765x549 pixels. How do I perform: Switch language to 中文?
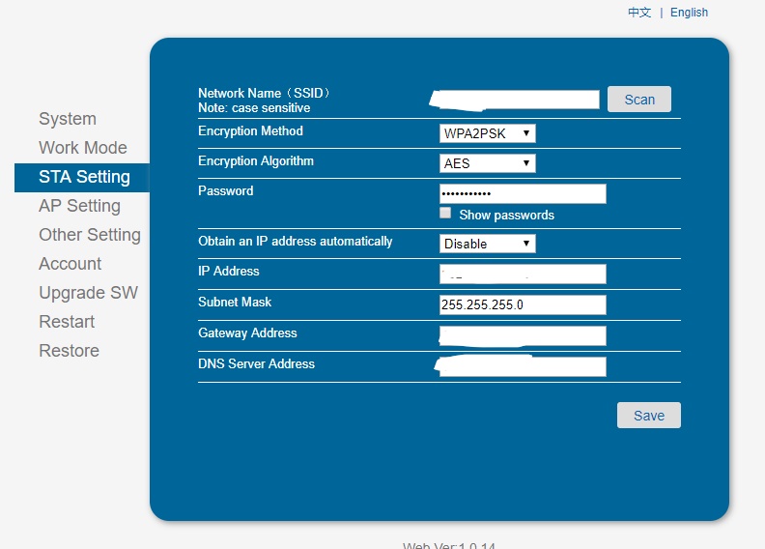tap(639, 13)
